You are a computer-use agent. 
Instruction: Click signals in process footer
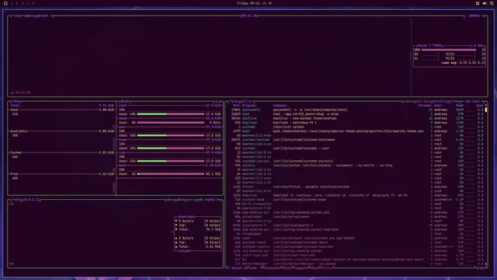click(x=301, y=268)
